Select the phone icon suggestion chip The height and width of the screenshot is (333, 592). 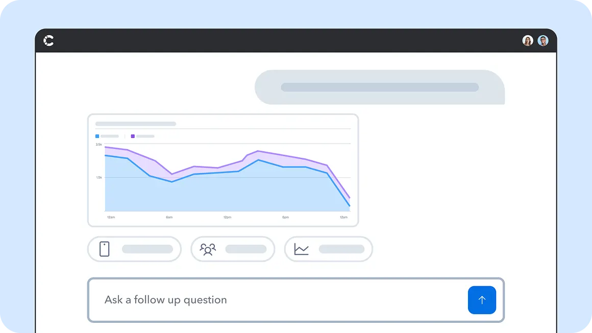tap(134, 249)
